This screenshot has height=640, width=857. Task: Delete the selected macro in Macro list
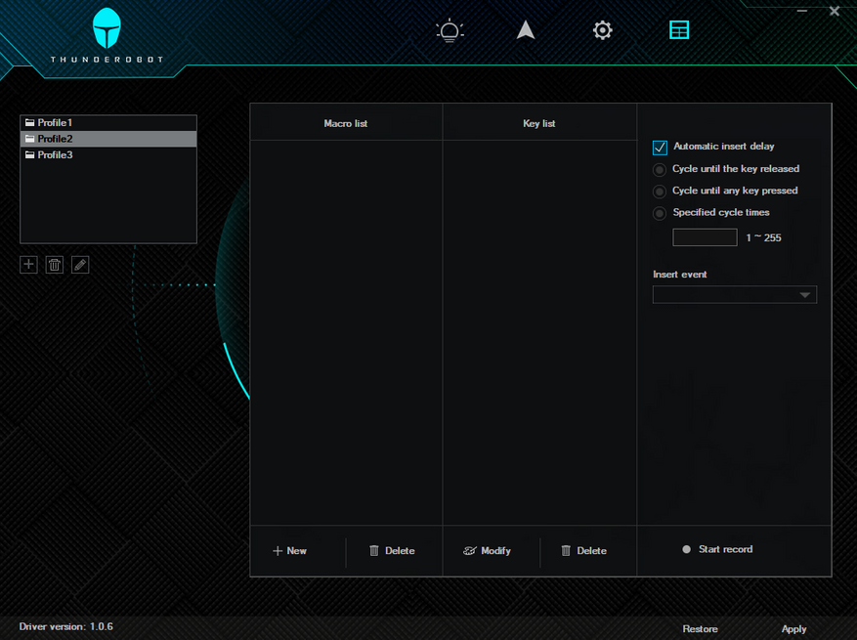392,551
